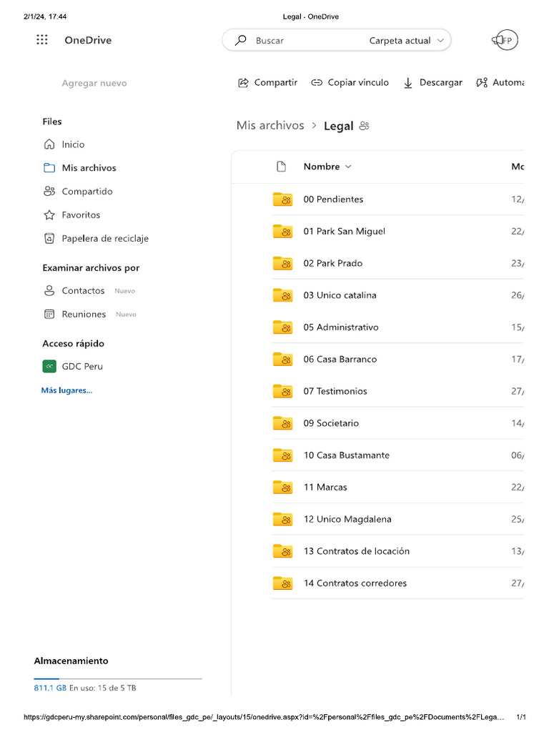Sort by the Nombre column header

[x=327, y=167]
